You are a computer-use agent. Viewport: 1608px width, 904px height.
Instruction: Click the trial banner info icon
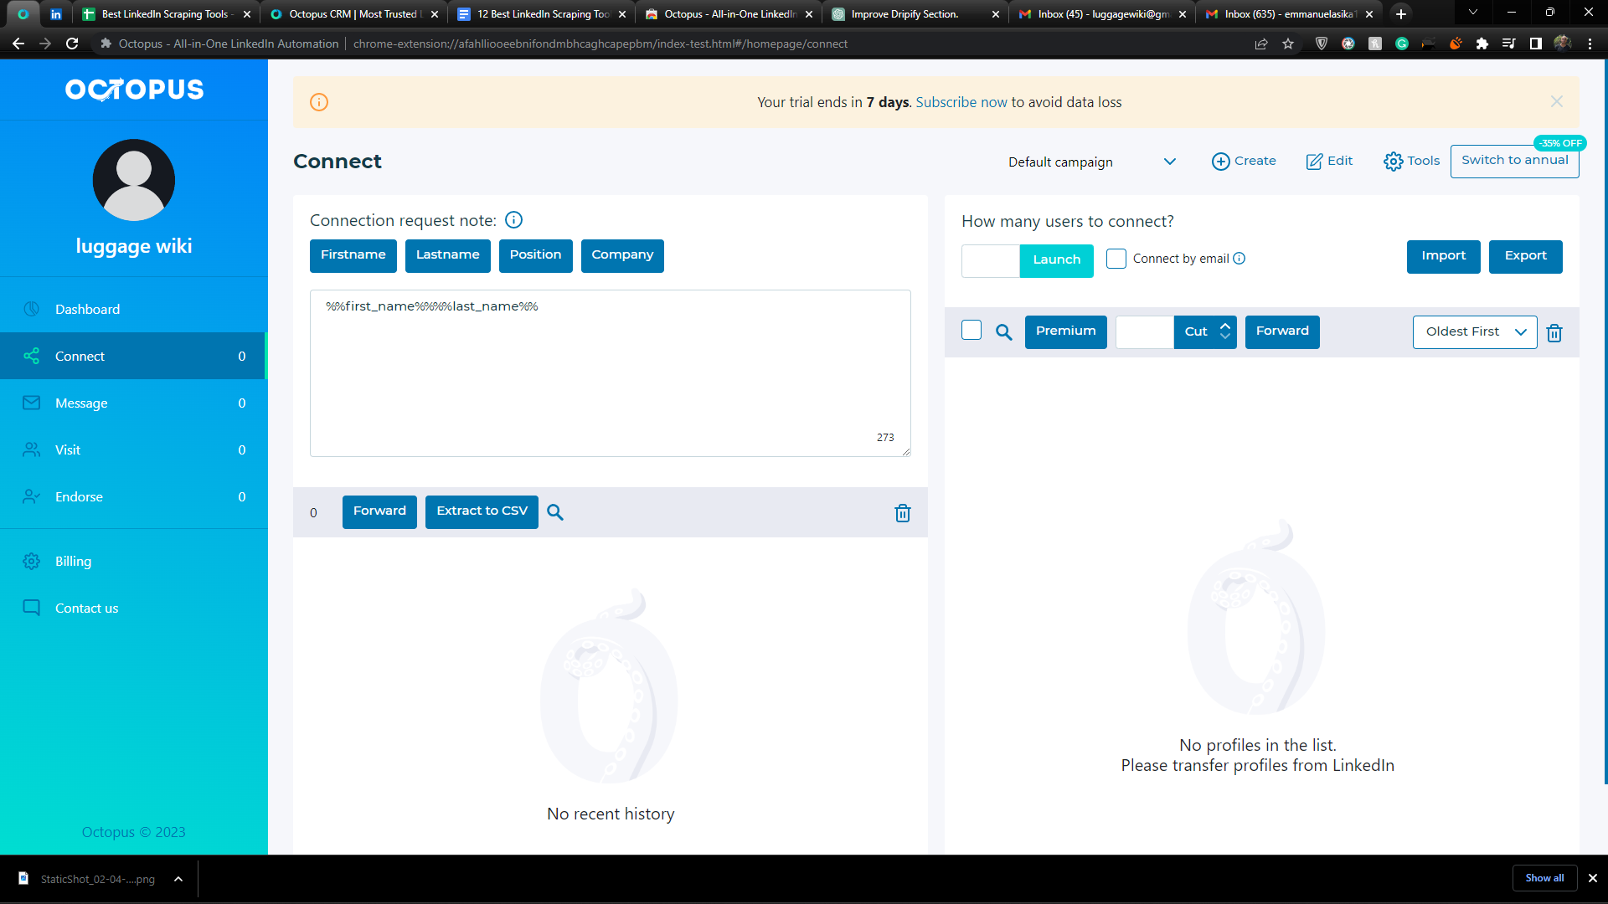[319, 102]
